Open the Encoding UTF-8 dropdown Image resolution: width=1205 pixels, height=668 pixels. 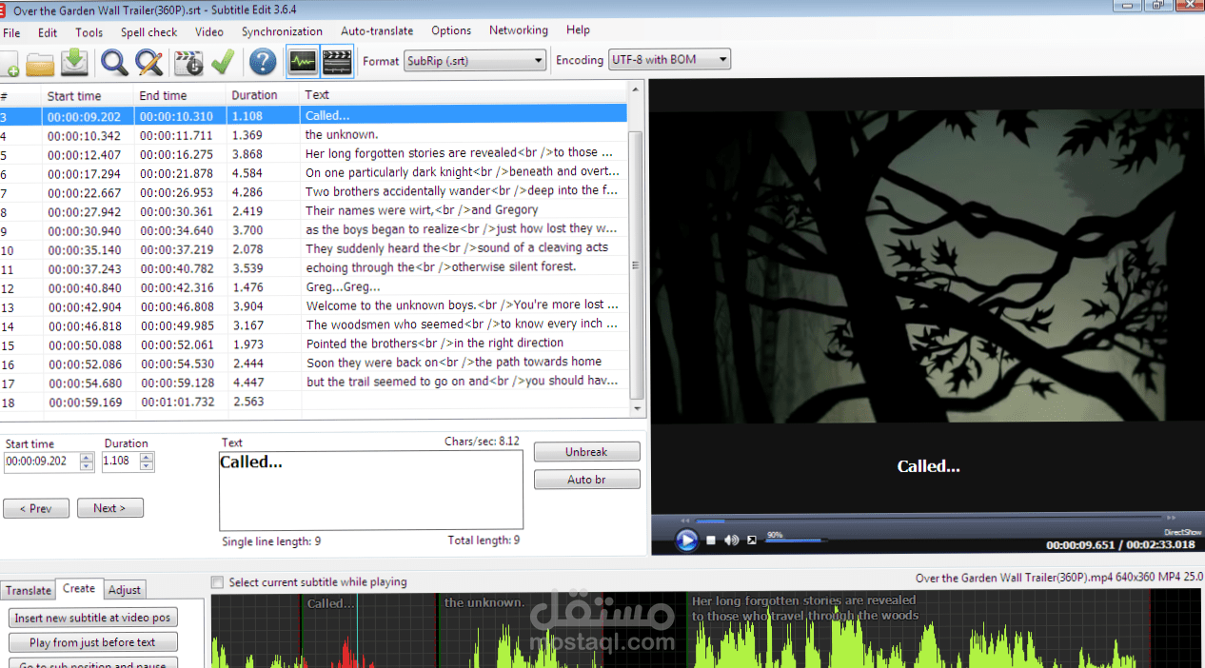coord(670,60)
